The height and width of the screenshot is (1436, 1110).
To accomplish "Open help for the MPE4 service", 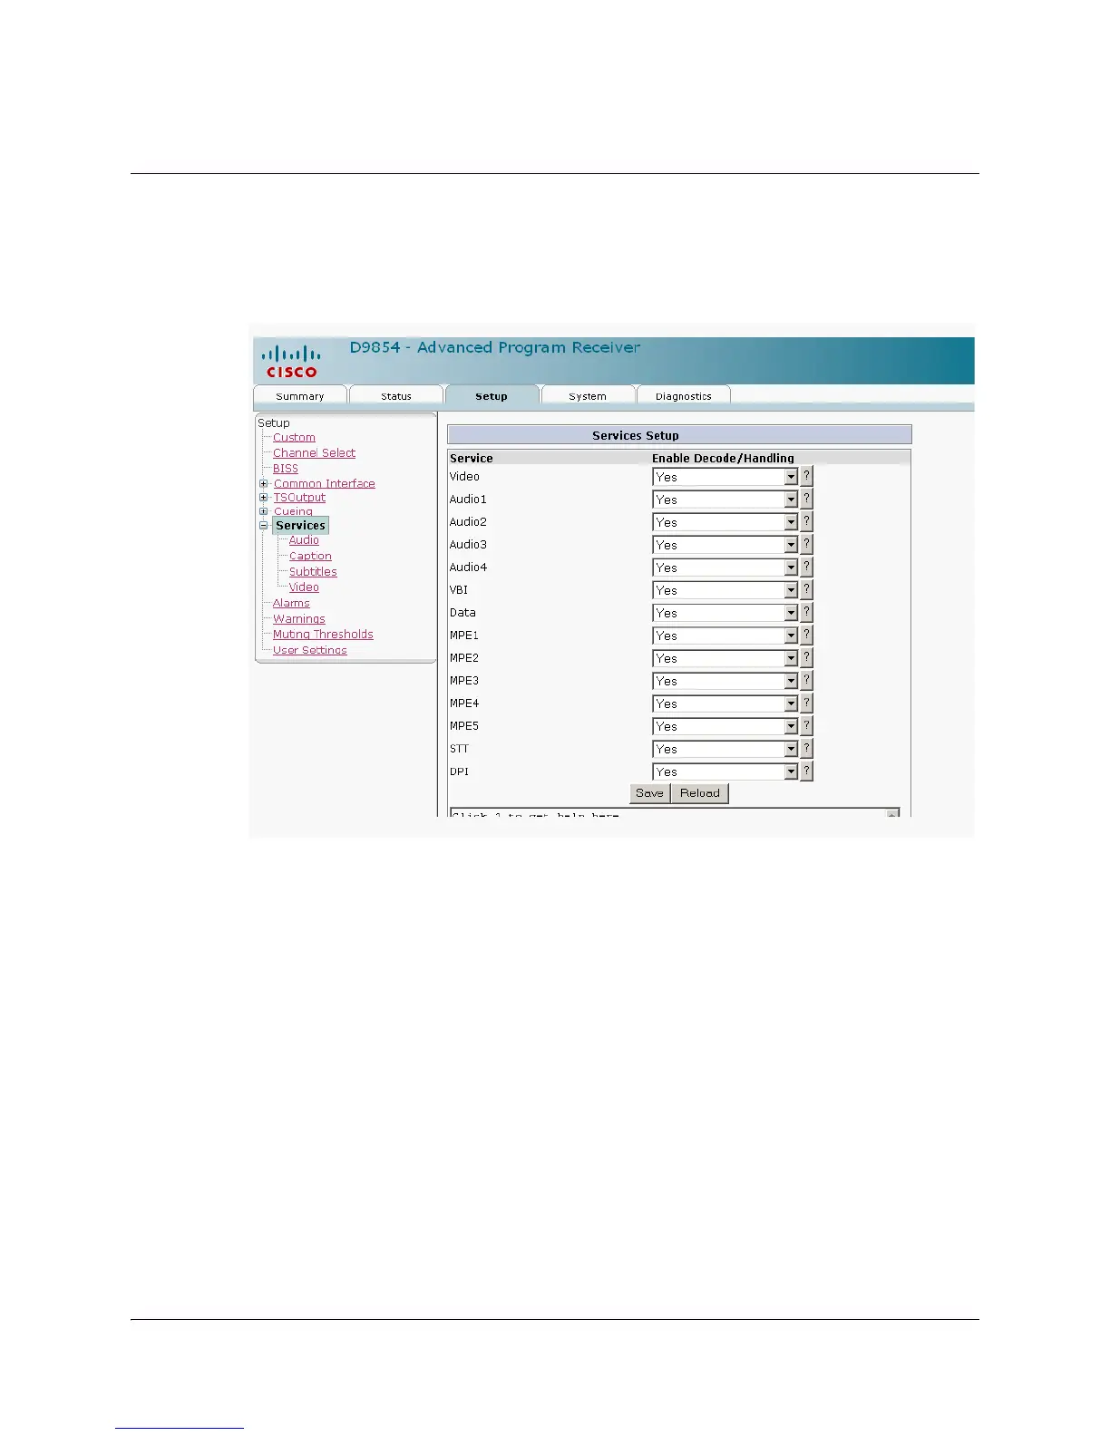I will [x=806, y=703].
